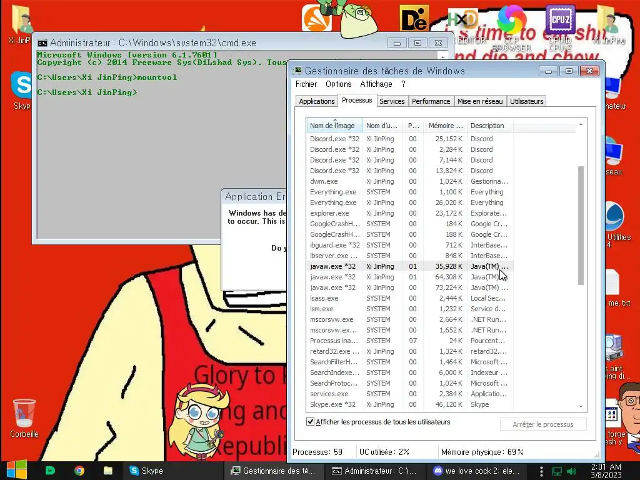This screenshot has height=480, width=640.
Task: Toggle show processes from all users checkbox
Action: [x=310, y=422]
